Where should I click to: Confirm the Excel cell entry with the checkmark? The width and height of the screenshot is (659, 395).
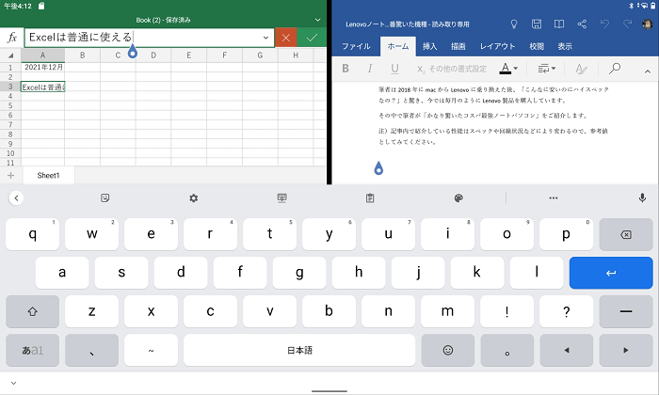click(312, 38)
